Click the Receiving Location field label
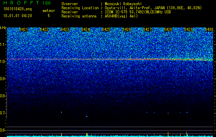This screenshot has height=137, width=216. point(80,8)
